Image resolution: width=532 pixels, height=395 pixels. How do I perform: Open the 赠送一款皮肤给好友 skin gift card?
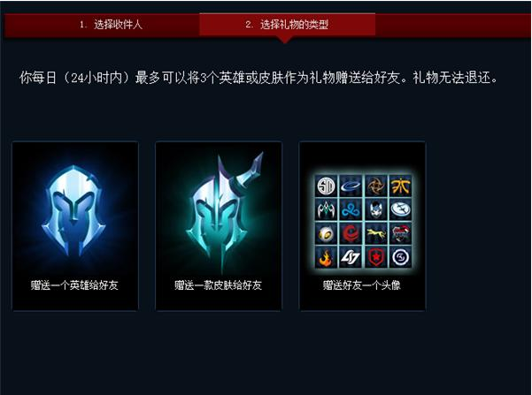coord(219,226)
